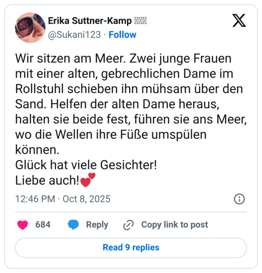262x273 pixels.
Task: Click the chain link icon
Action: coord(128,225)
